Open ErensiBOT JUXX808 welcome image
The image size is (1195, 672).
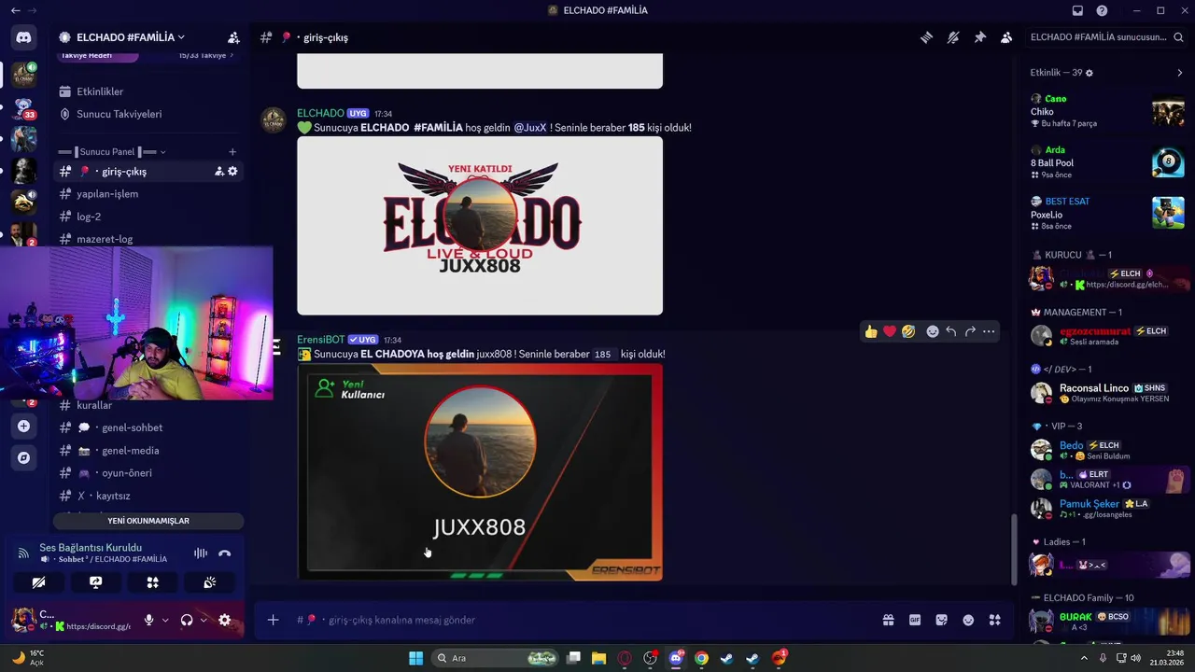click(x=480, y=472)
